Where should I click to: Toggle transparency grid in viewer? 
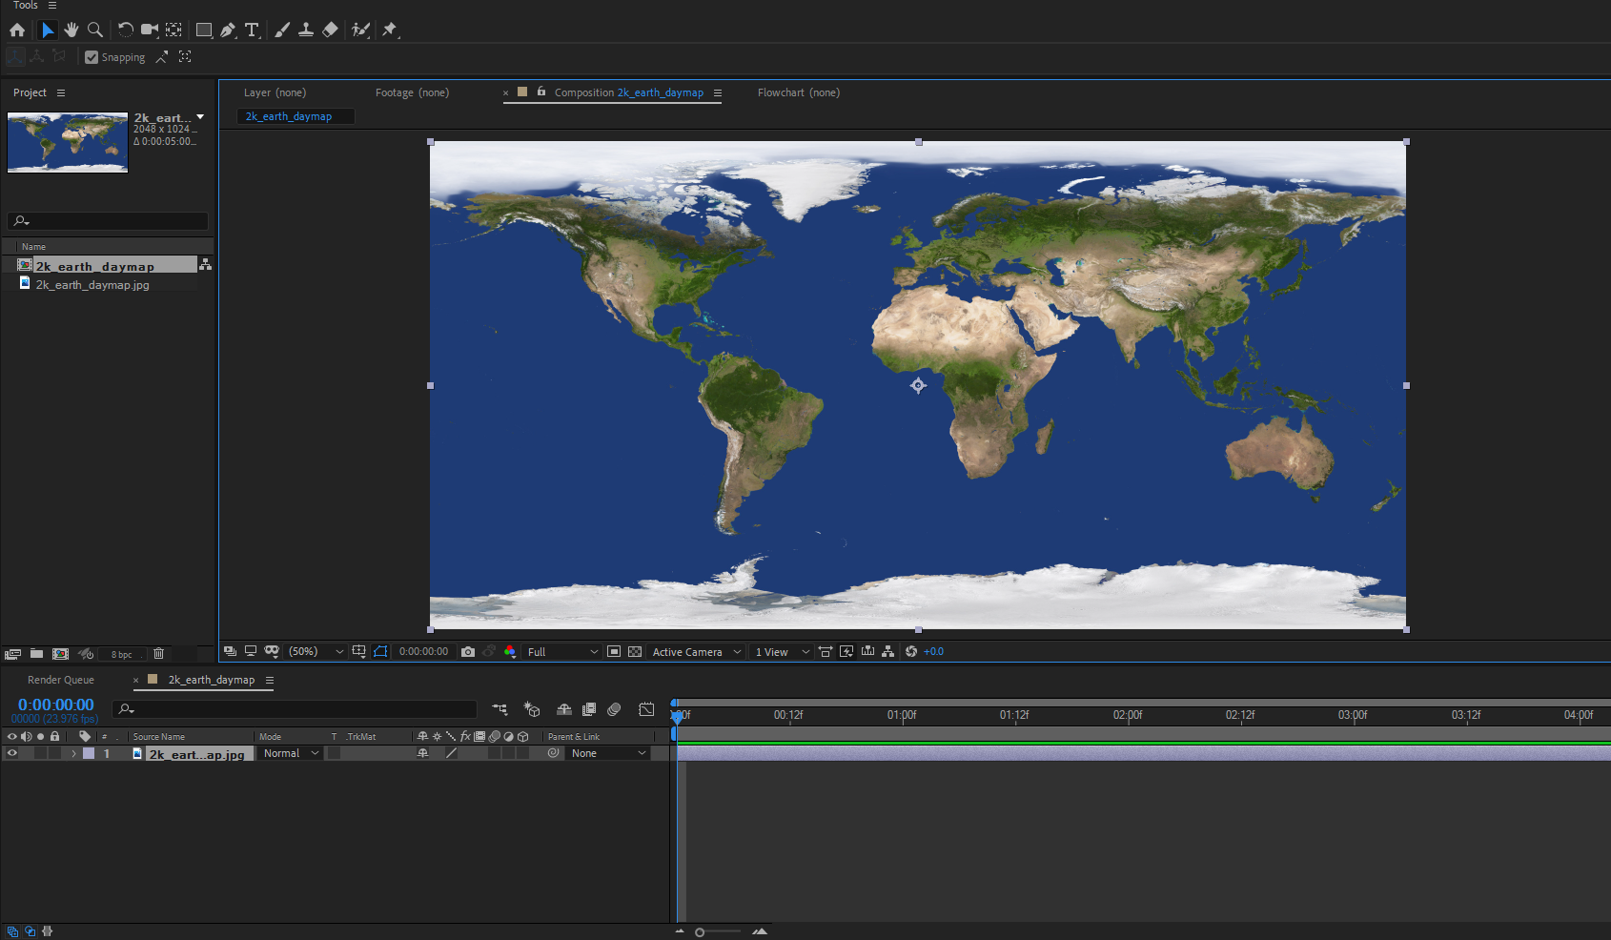[x=635, y=652]
